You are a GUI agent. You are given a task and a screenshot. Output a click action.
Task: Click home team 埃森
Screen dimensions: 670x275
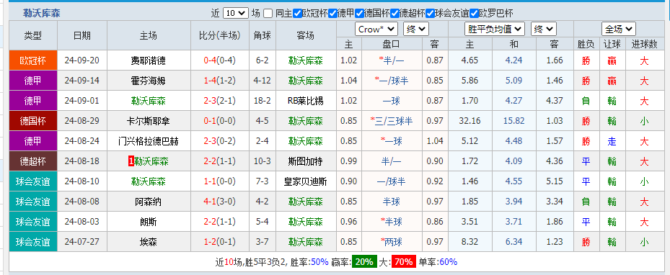tap(149, 242)
